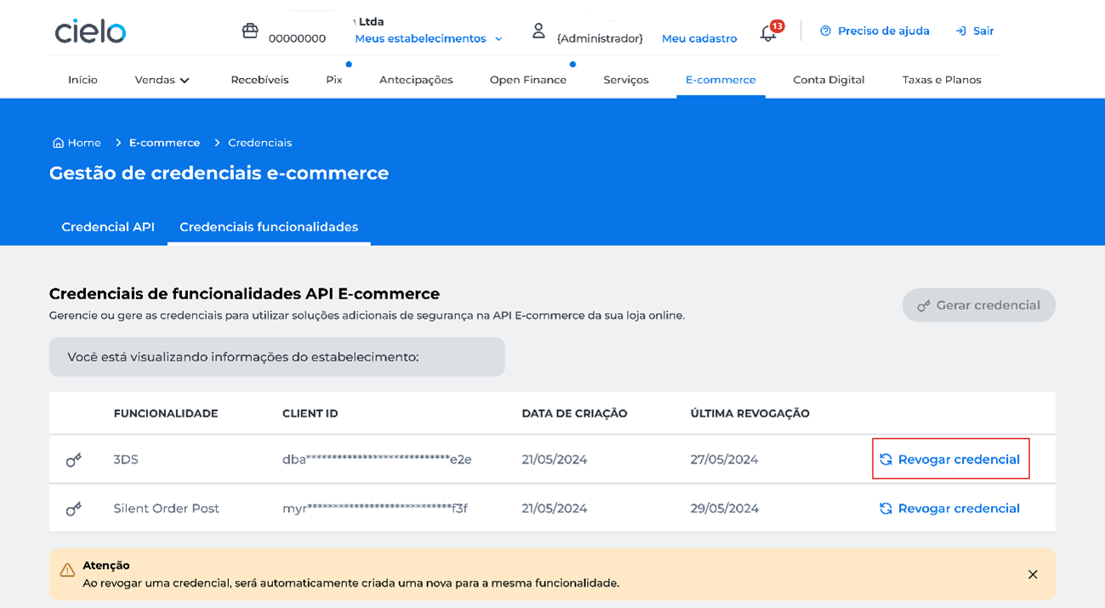This screenshot has height=608, width=1105.
Task: Click ÚLTIMA REVOGAÇÃO column header
Action: (x=750, y=413)
